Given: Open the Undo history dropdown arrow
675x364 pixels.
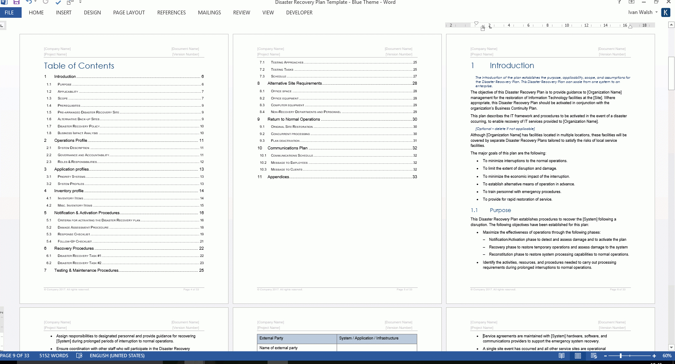Looking at the screenshot, I should (x=36, y=2).
